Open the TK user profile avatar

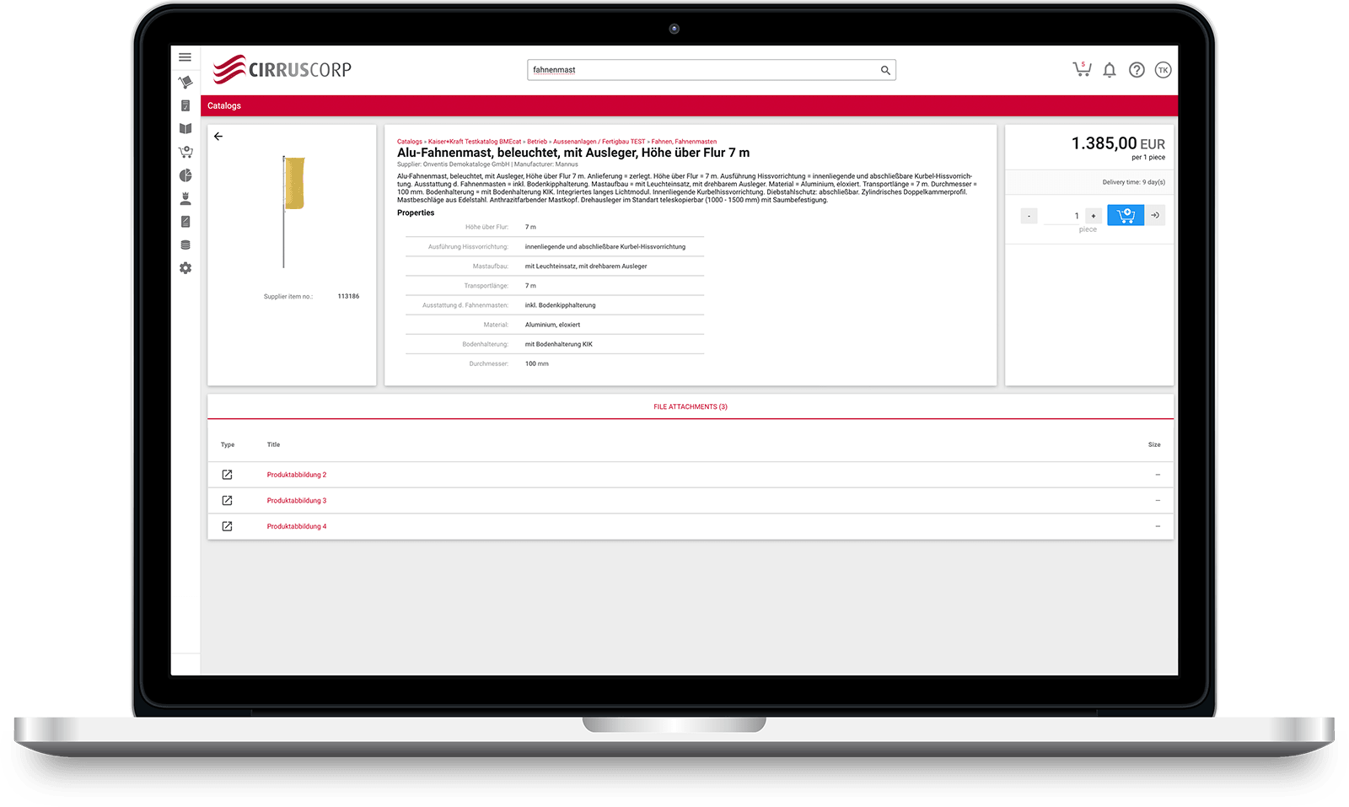[x=1164, y=70]
